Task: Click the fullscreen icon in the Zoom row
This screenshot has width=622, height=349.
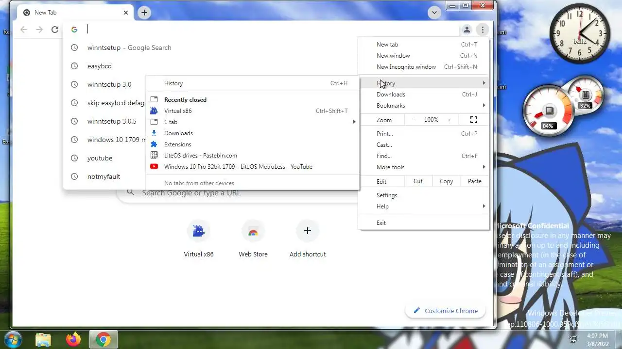Action: coord(474,120)
